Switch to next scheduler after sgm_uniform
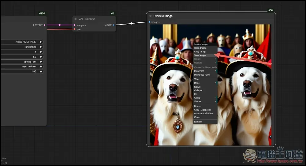This screenshot has width=306, height=166. tap(41, 66)
